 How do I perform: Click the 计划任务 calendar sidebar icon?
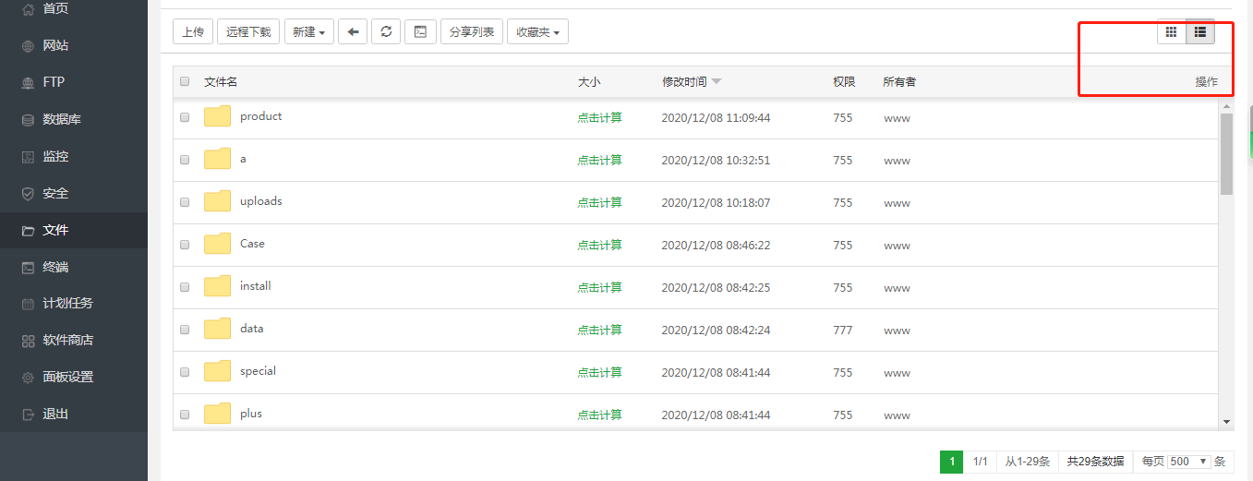coord(28,304)
